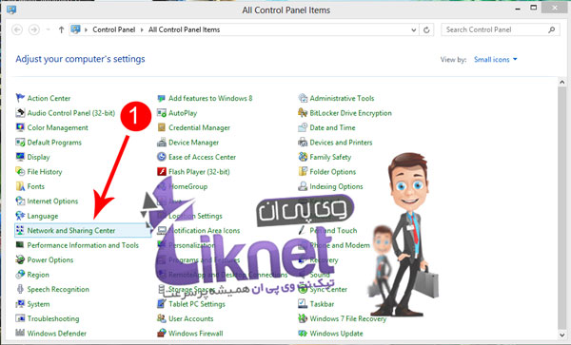Viewport: 571px width, 345px height.
Task: Open the User Accounts link
Action: click(x=191, y=318)
